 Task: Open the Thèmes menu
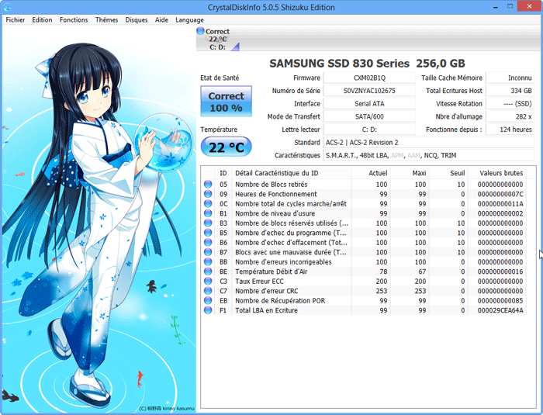(x=107, y=19)
